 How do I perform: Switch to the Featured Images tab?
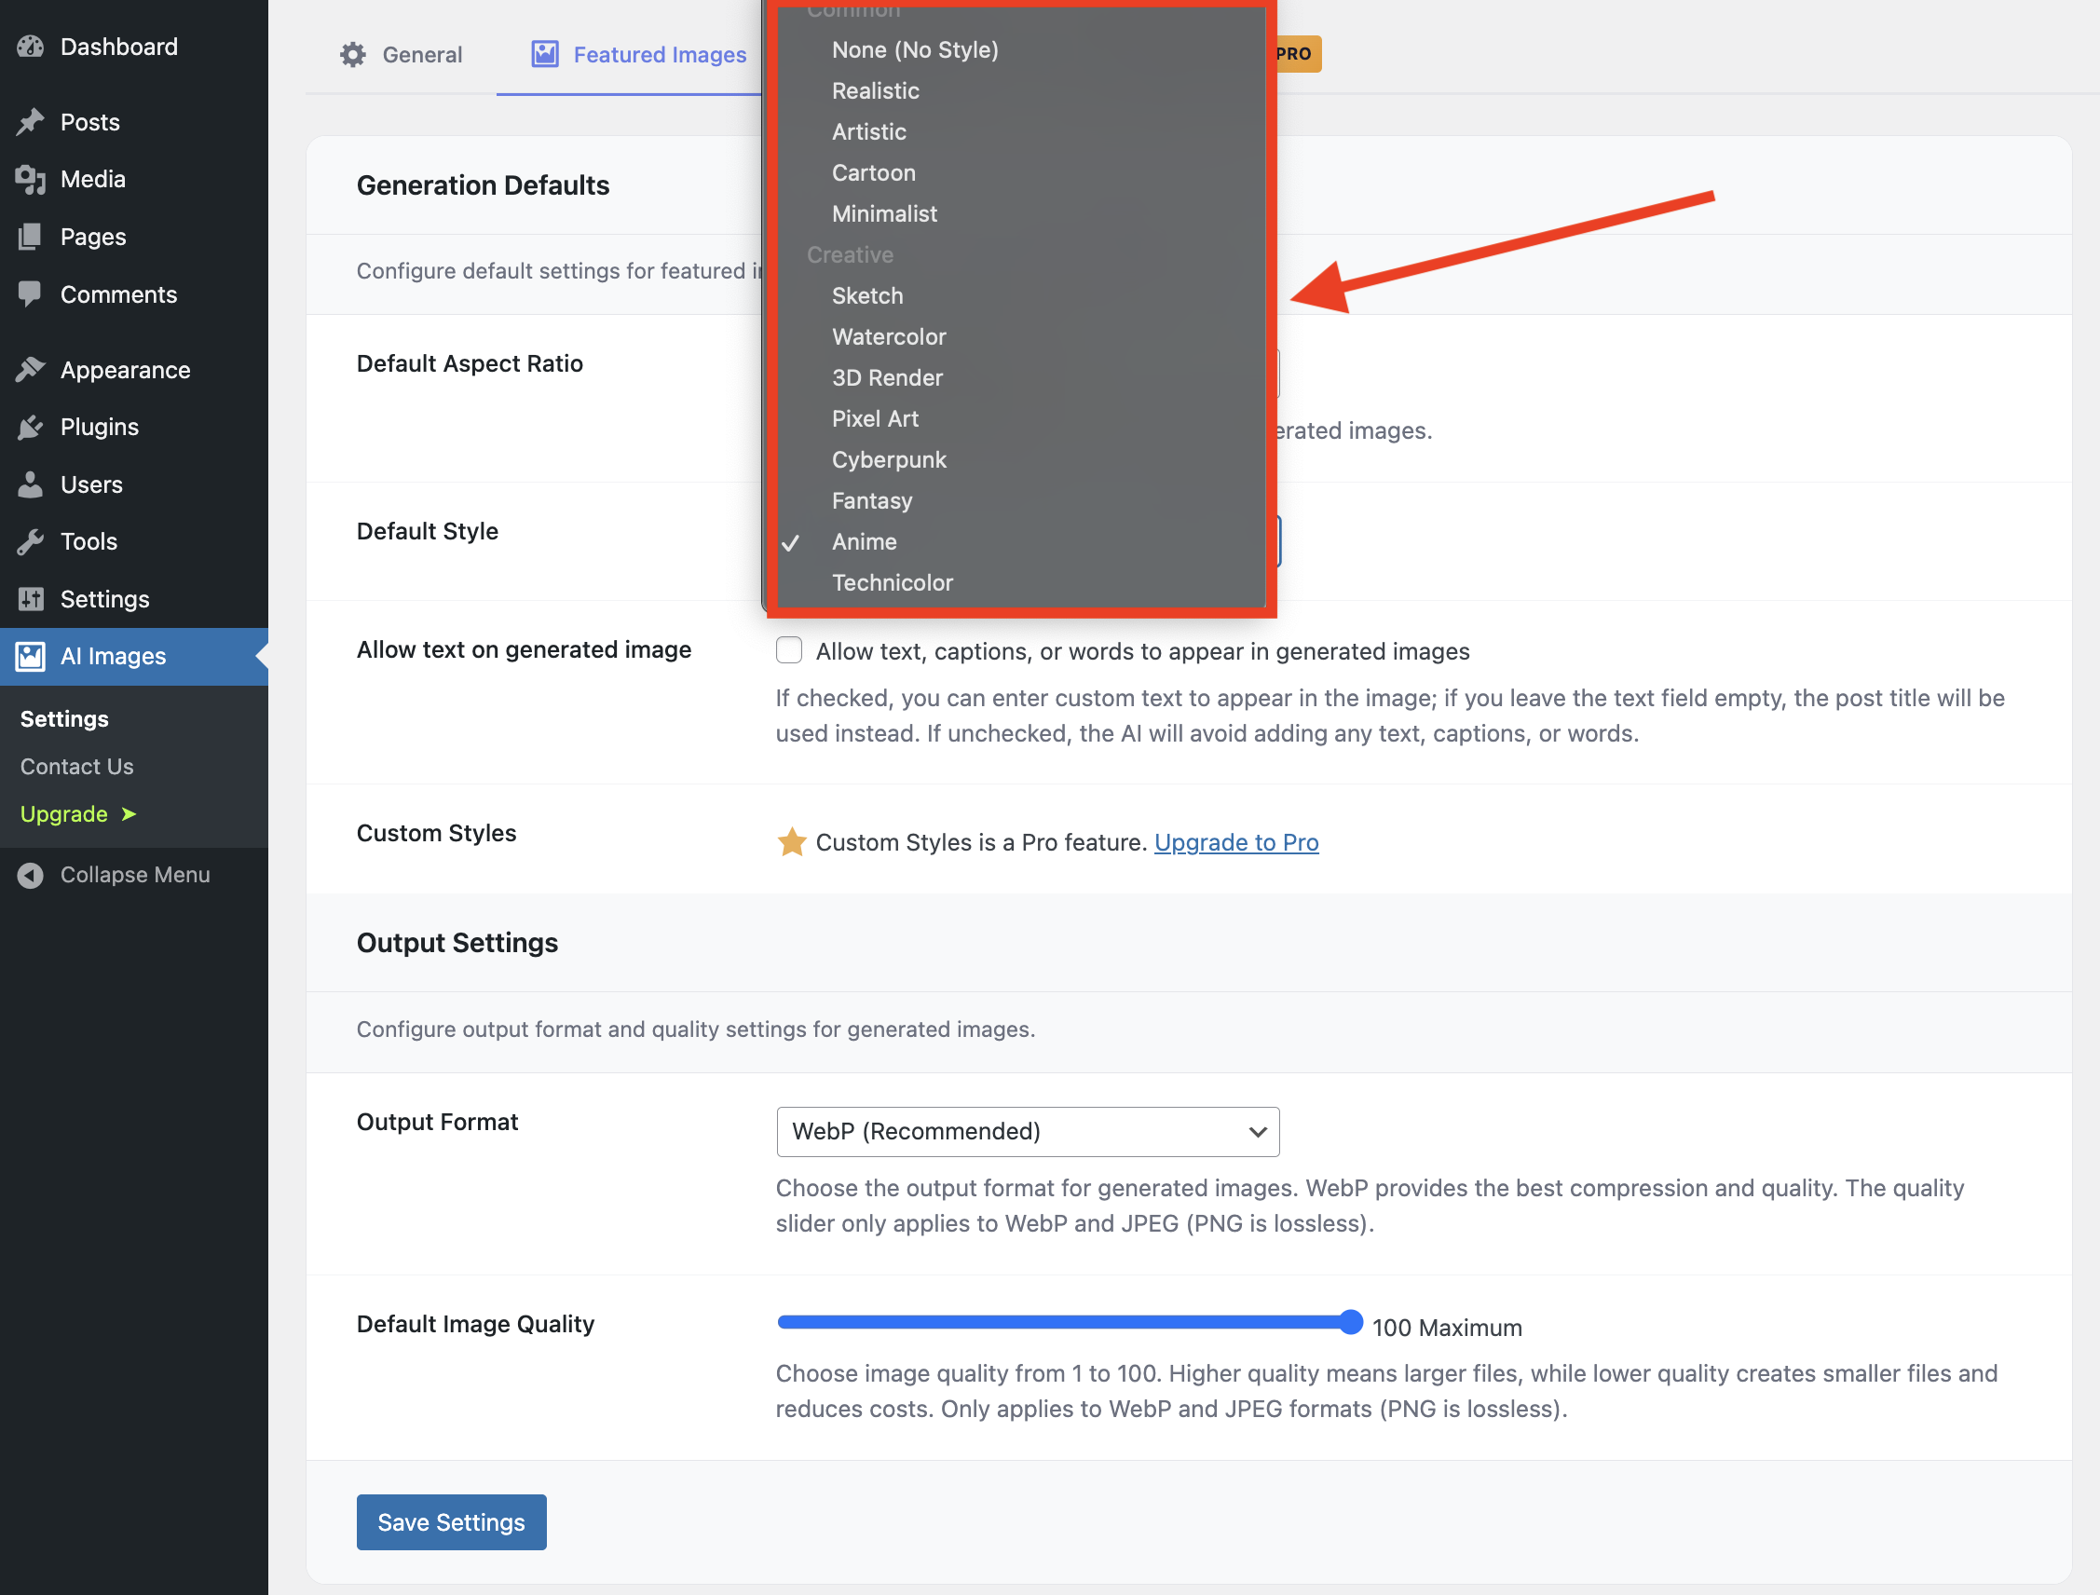(659, 54)
